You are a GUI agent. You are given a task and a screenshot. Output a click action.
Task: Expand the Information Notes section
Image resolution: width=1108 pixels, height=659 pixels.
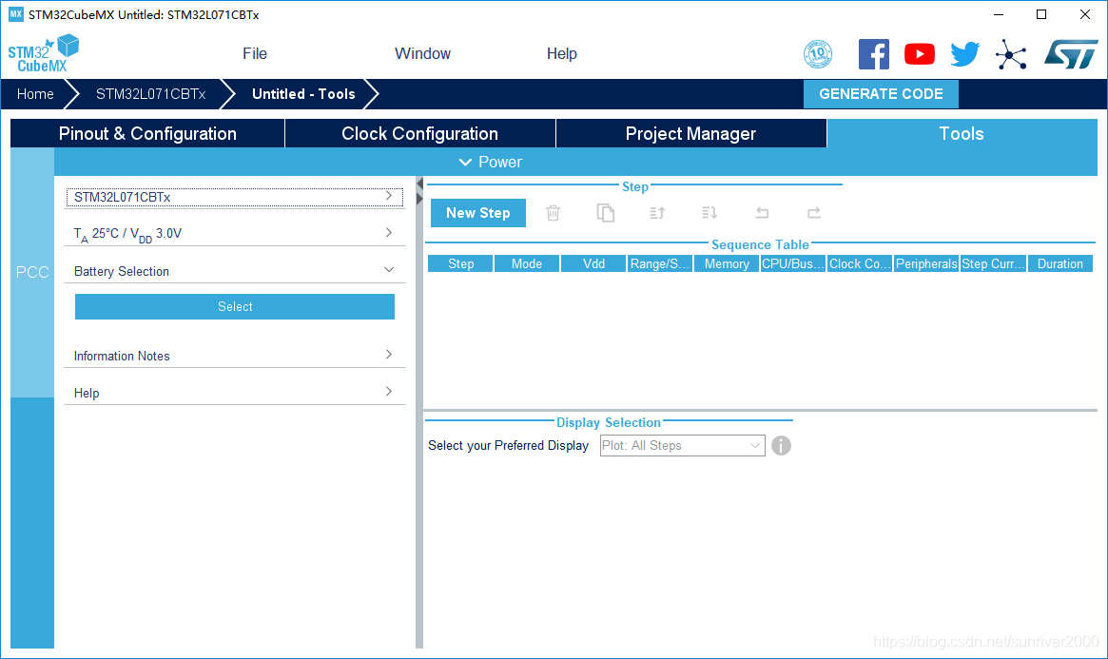pyautogui.click(x=235, y=356)
